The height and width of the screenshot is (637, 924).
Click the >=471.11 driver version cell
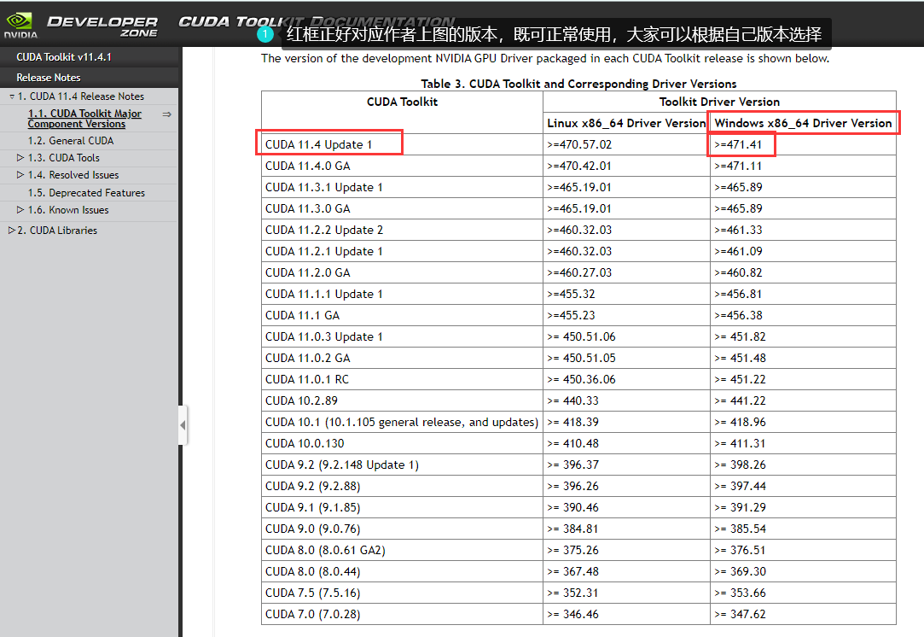[x=803, y=166]
